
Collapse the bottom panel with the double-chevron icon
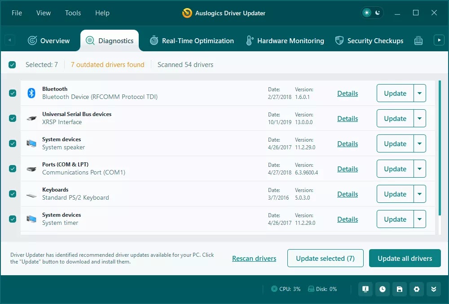(433, 289)
